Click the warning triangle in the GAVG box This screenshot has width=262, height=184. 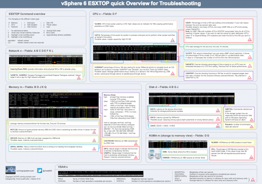(x=218, y=126)
